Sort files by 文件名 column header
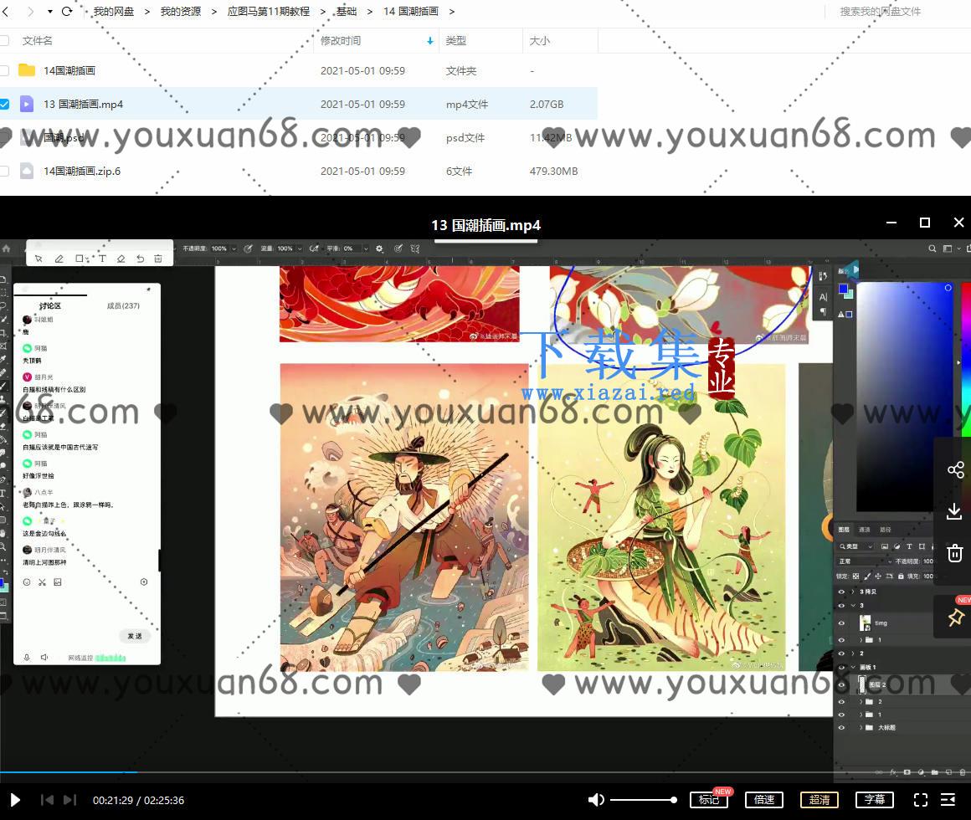Screen dimensions: 971x820 pyautogui.click(x=37, y=41)
